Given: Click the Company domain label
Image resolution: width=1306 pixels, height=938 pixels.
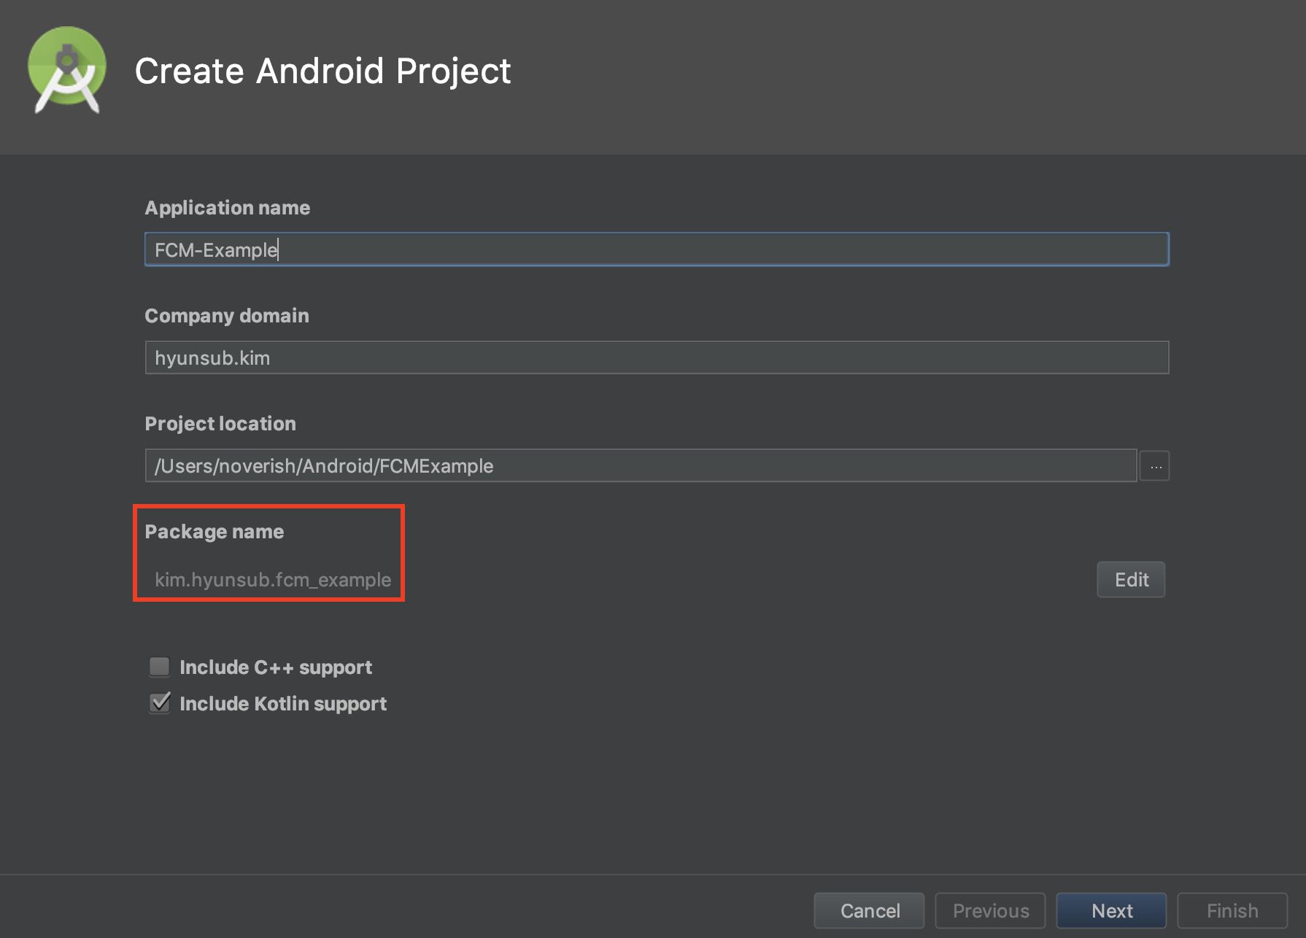Looking at the screenshot, I should [x=226, y=316].
